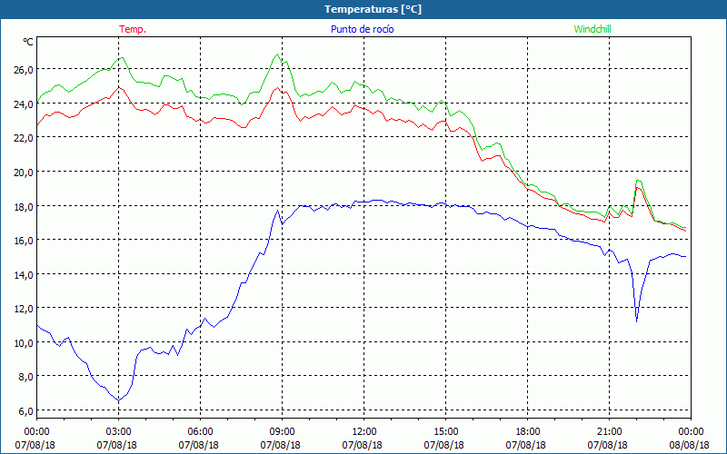Click the 6,0 y-axis value
Image resolution: width=727 pixels, height=454 pixels.
[x=25, y=411]
